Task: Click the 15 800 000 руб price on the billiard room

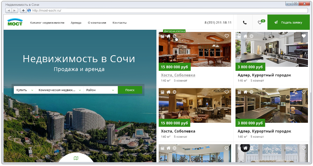Action: pyautogui.click(x=174, y=67)
